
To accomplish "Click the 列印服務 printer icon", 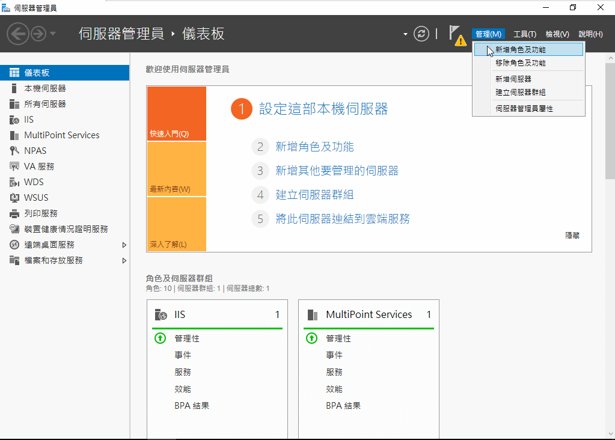I will (x=14, y=213).
